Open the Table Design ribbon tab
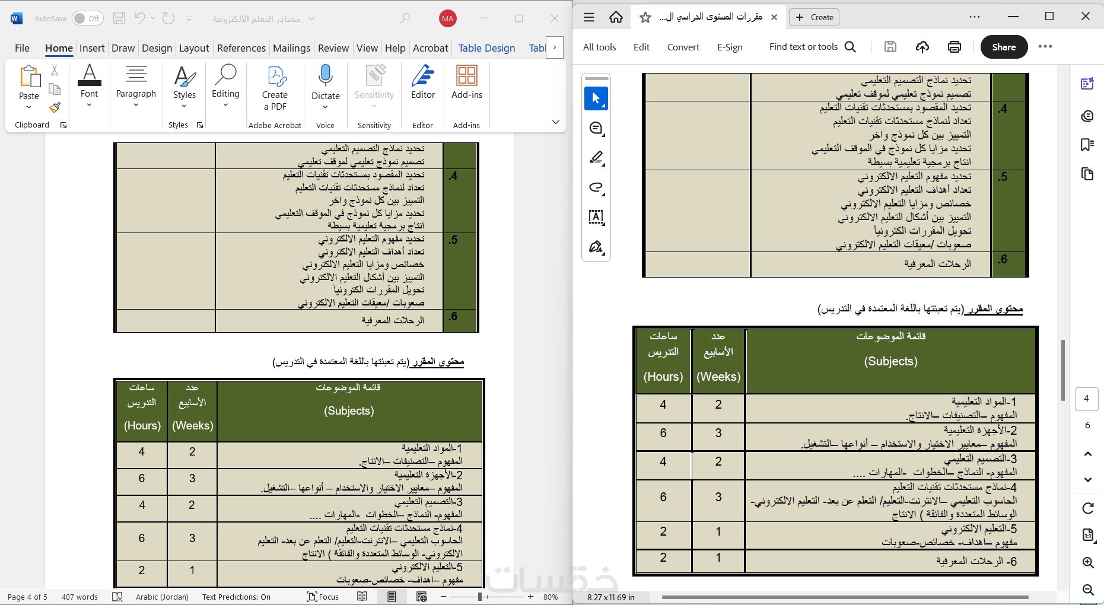 487,48
